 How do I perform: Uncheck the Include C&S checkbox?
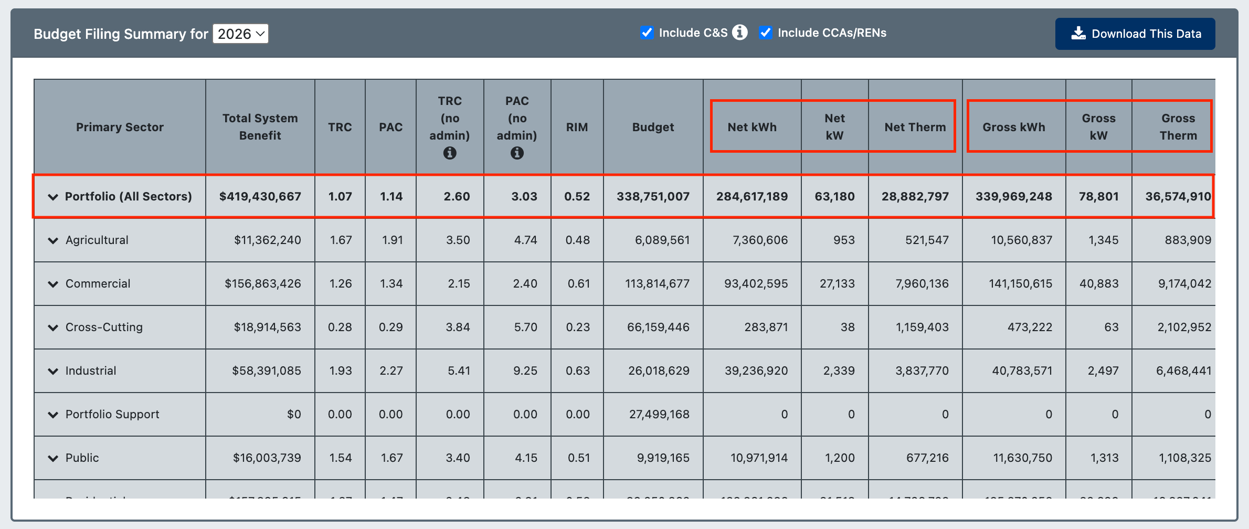tap(647, 33)
